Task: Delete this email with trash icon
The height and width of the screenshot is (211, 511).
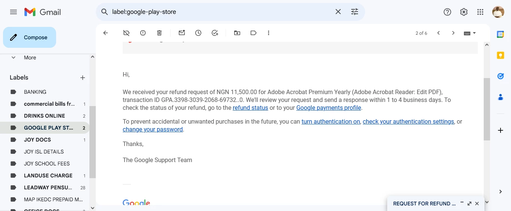Action: (x=159, y=33)
